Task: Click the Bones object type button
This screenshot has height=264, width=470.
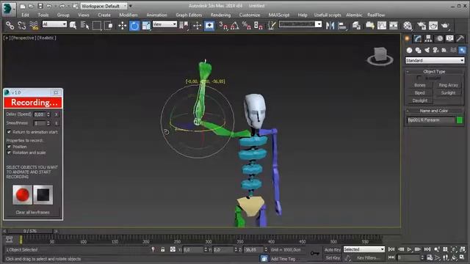Action: pyautogui.click(x=419, y=85)
